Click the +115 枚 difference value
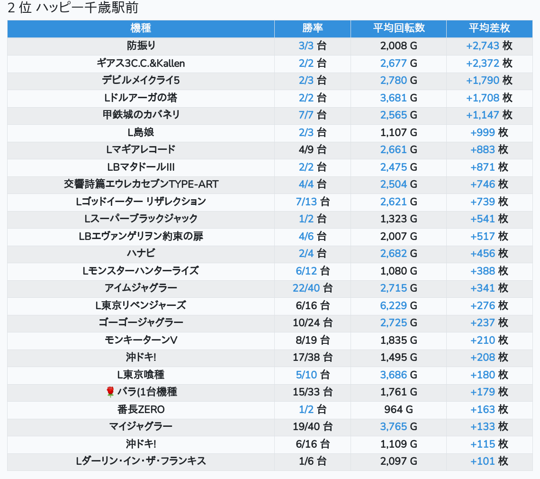This screenshot has height=479, width=540. click(x=489, y=444)
